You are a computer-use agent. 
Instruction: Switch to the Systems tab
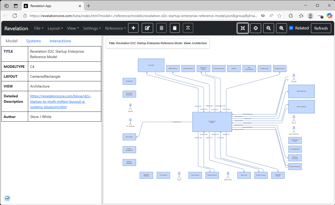point(34,41)
